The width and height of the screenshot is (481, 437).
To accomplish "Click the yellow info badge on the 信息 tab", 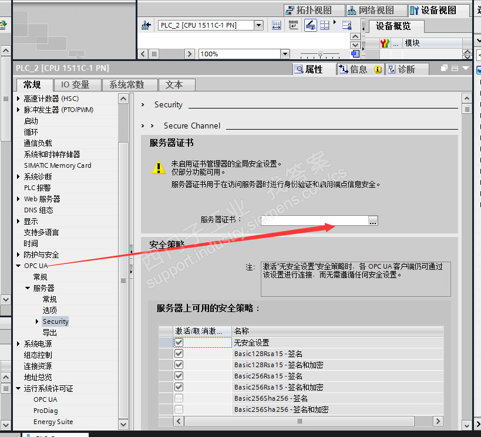I will tap(378, 70).
